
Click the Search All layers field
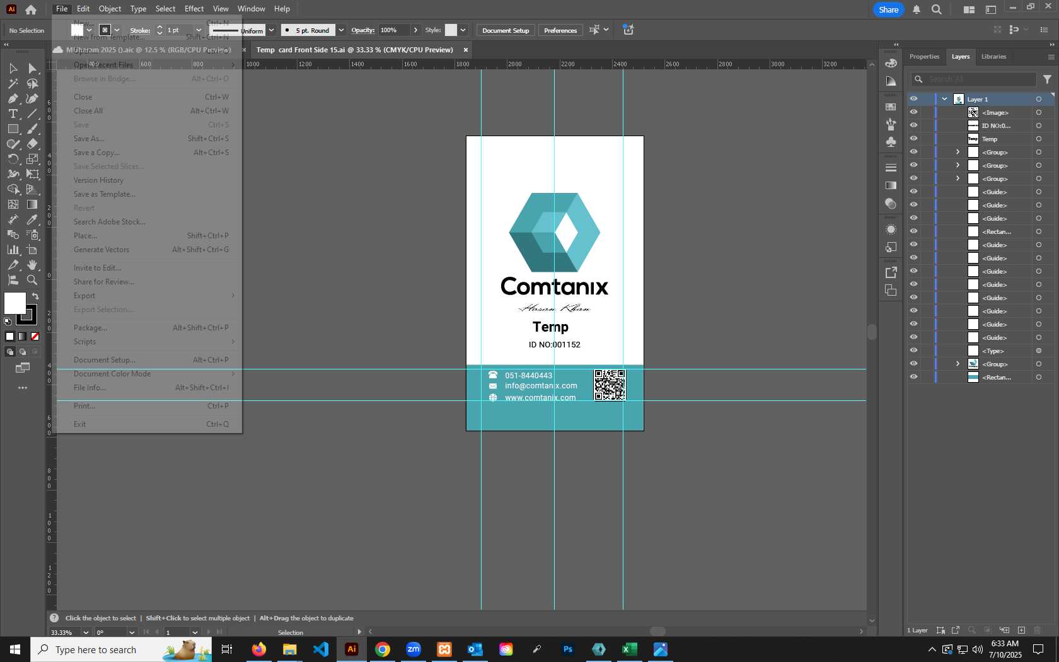[x=975, y=79]
